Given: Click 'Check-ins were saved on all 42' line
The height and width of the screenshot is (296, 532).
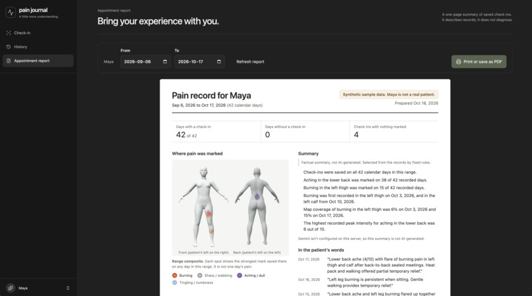Looking at the screenshot, I should [360, 172].
